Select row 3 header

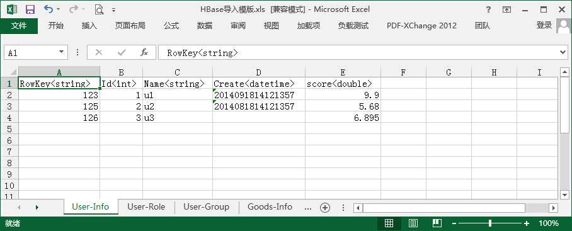(x=9, y=106)
